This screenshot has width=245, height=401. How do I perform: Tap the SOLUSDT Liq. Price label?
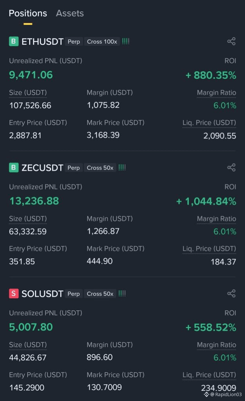pyautogui.click(x=209, y=375)
